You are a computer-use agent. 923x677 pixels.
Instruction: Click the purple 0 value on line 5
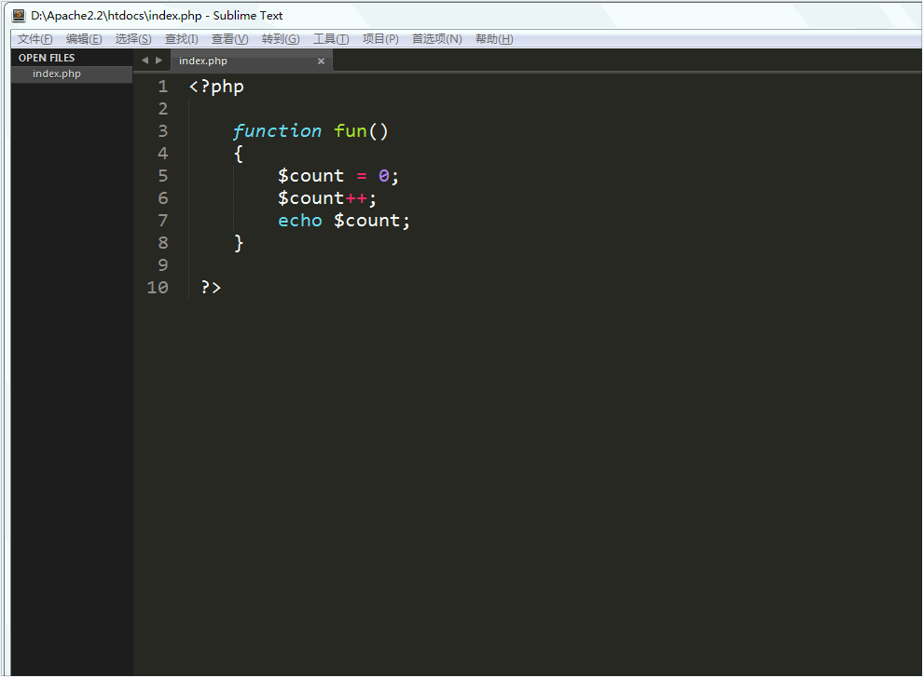tap(384, 176)
